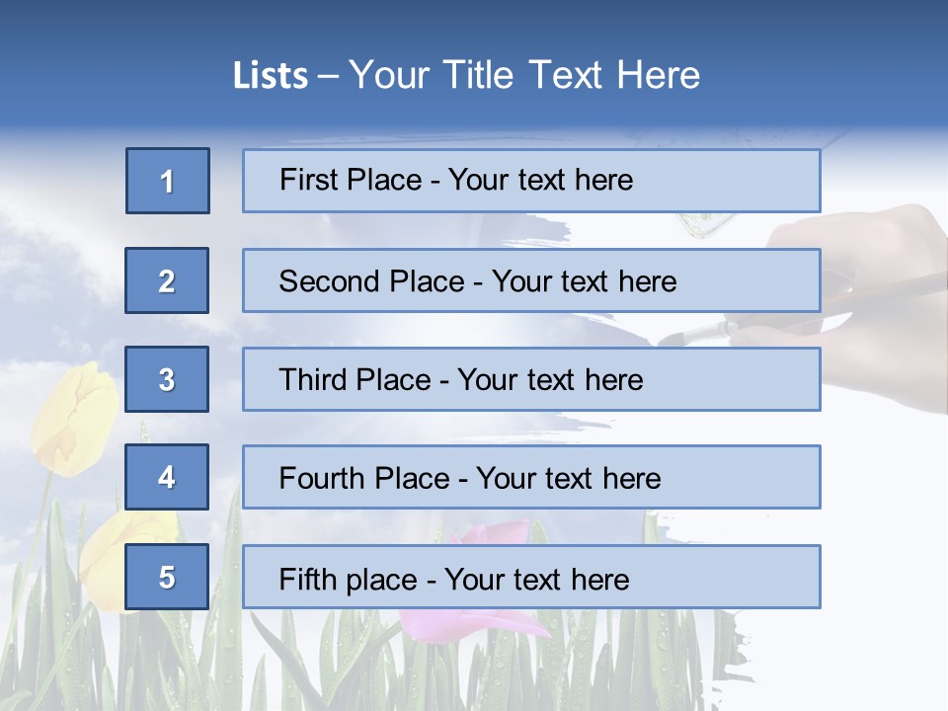Select the "Third Place" text bar
The height and width of the screenshot is (711, 948).
tap(531, 379)
